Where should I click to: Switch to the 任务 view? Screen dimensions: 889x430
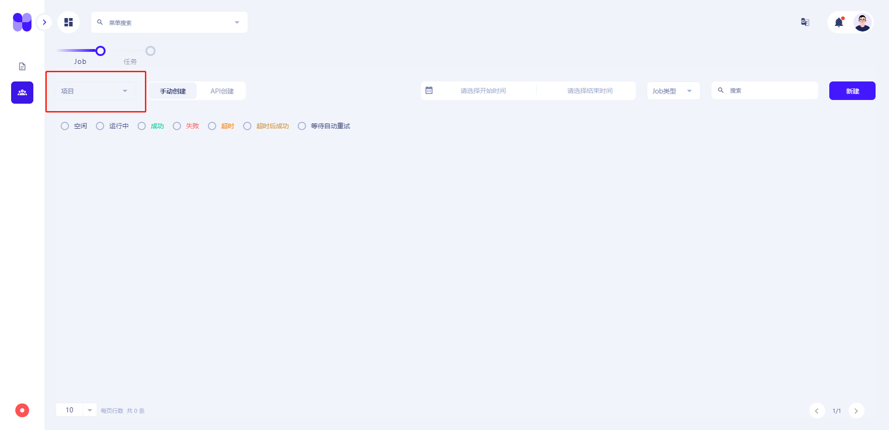pos(150,50)
